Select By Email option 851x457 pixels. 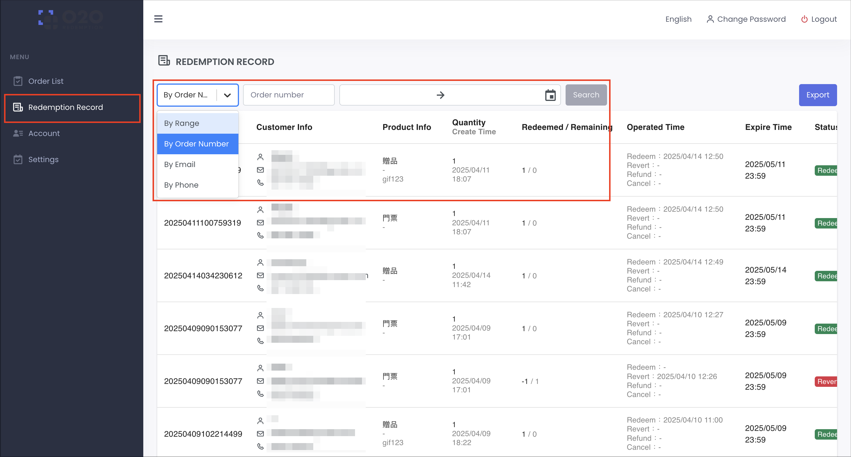click(x=198, y=164)
